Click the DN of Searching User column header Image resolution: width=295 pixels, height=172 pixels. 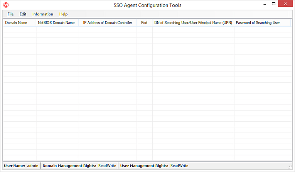193,23
